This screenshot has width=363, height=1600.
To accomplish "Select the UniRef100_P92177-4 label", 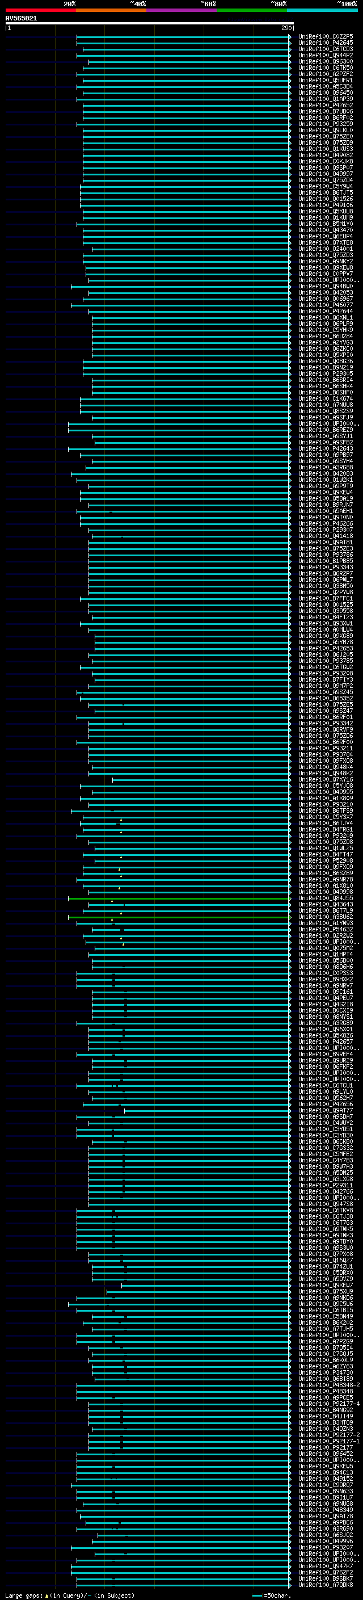I will (x=329, y=1404).
